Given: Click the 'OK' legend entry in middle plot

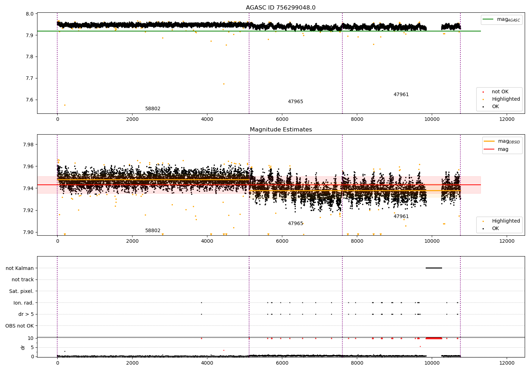Looking at the screenshot, I should click(x=491, y=229).
